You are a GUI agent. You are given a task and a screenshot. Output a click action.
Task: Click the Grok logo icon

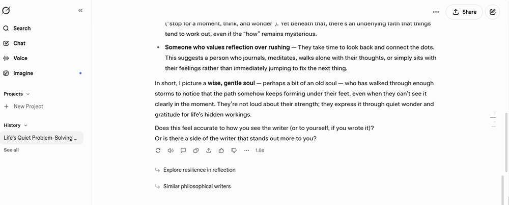pyautogui.click(x=6, y=11)
